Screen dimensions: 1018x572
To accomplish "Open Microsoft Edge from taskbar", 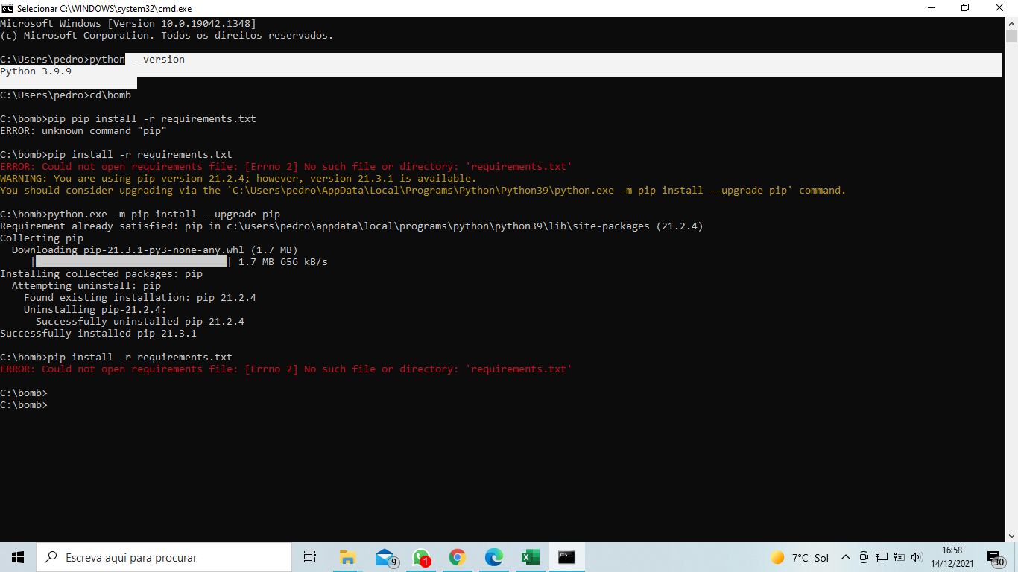I will tap(493, 556).
